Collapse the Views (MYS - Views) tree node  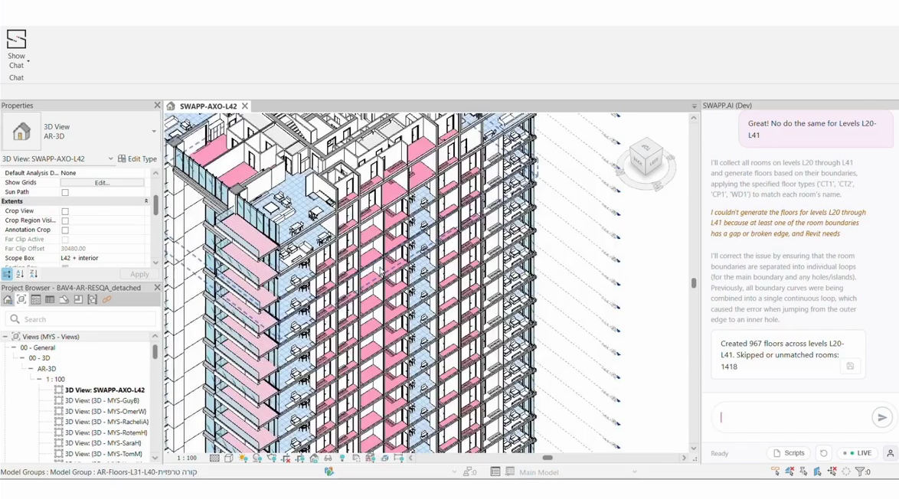tap(5, 337)
